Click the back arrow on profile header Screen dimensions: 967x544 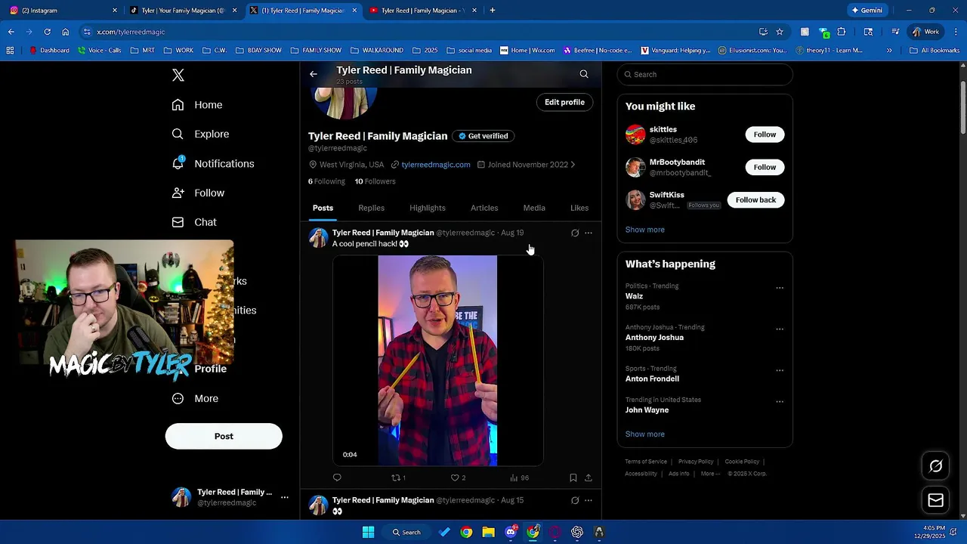click(x=314, y=74)
